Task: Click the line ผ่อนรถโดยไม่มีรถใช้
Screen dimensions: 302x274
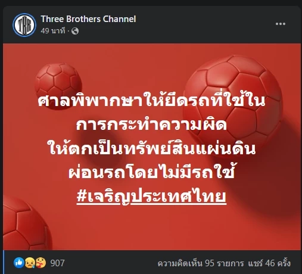Action: click(x=151, y=172)
